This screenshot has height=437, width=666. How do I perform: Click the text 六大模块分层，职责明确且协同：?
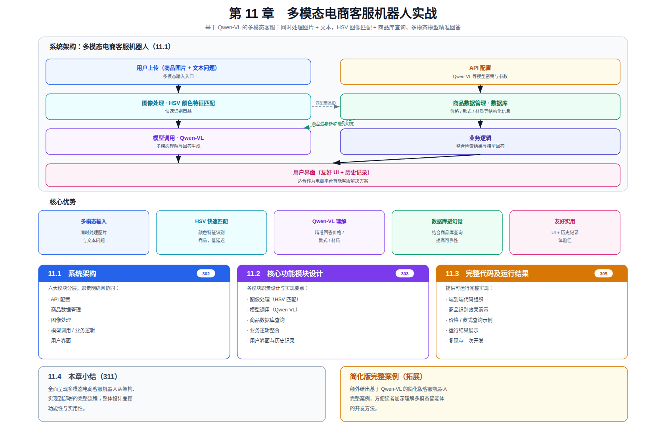coord(84,288)
